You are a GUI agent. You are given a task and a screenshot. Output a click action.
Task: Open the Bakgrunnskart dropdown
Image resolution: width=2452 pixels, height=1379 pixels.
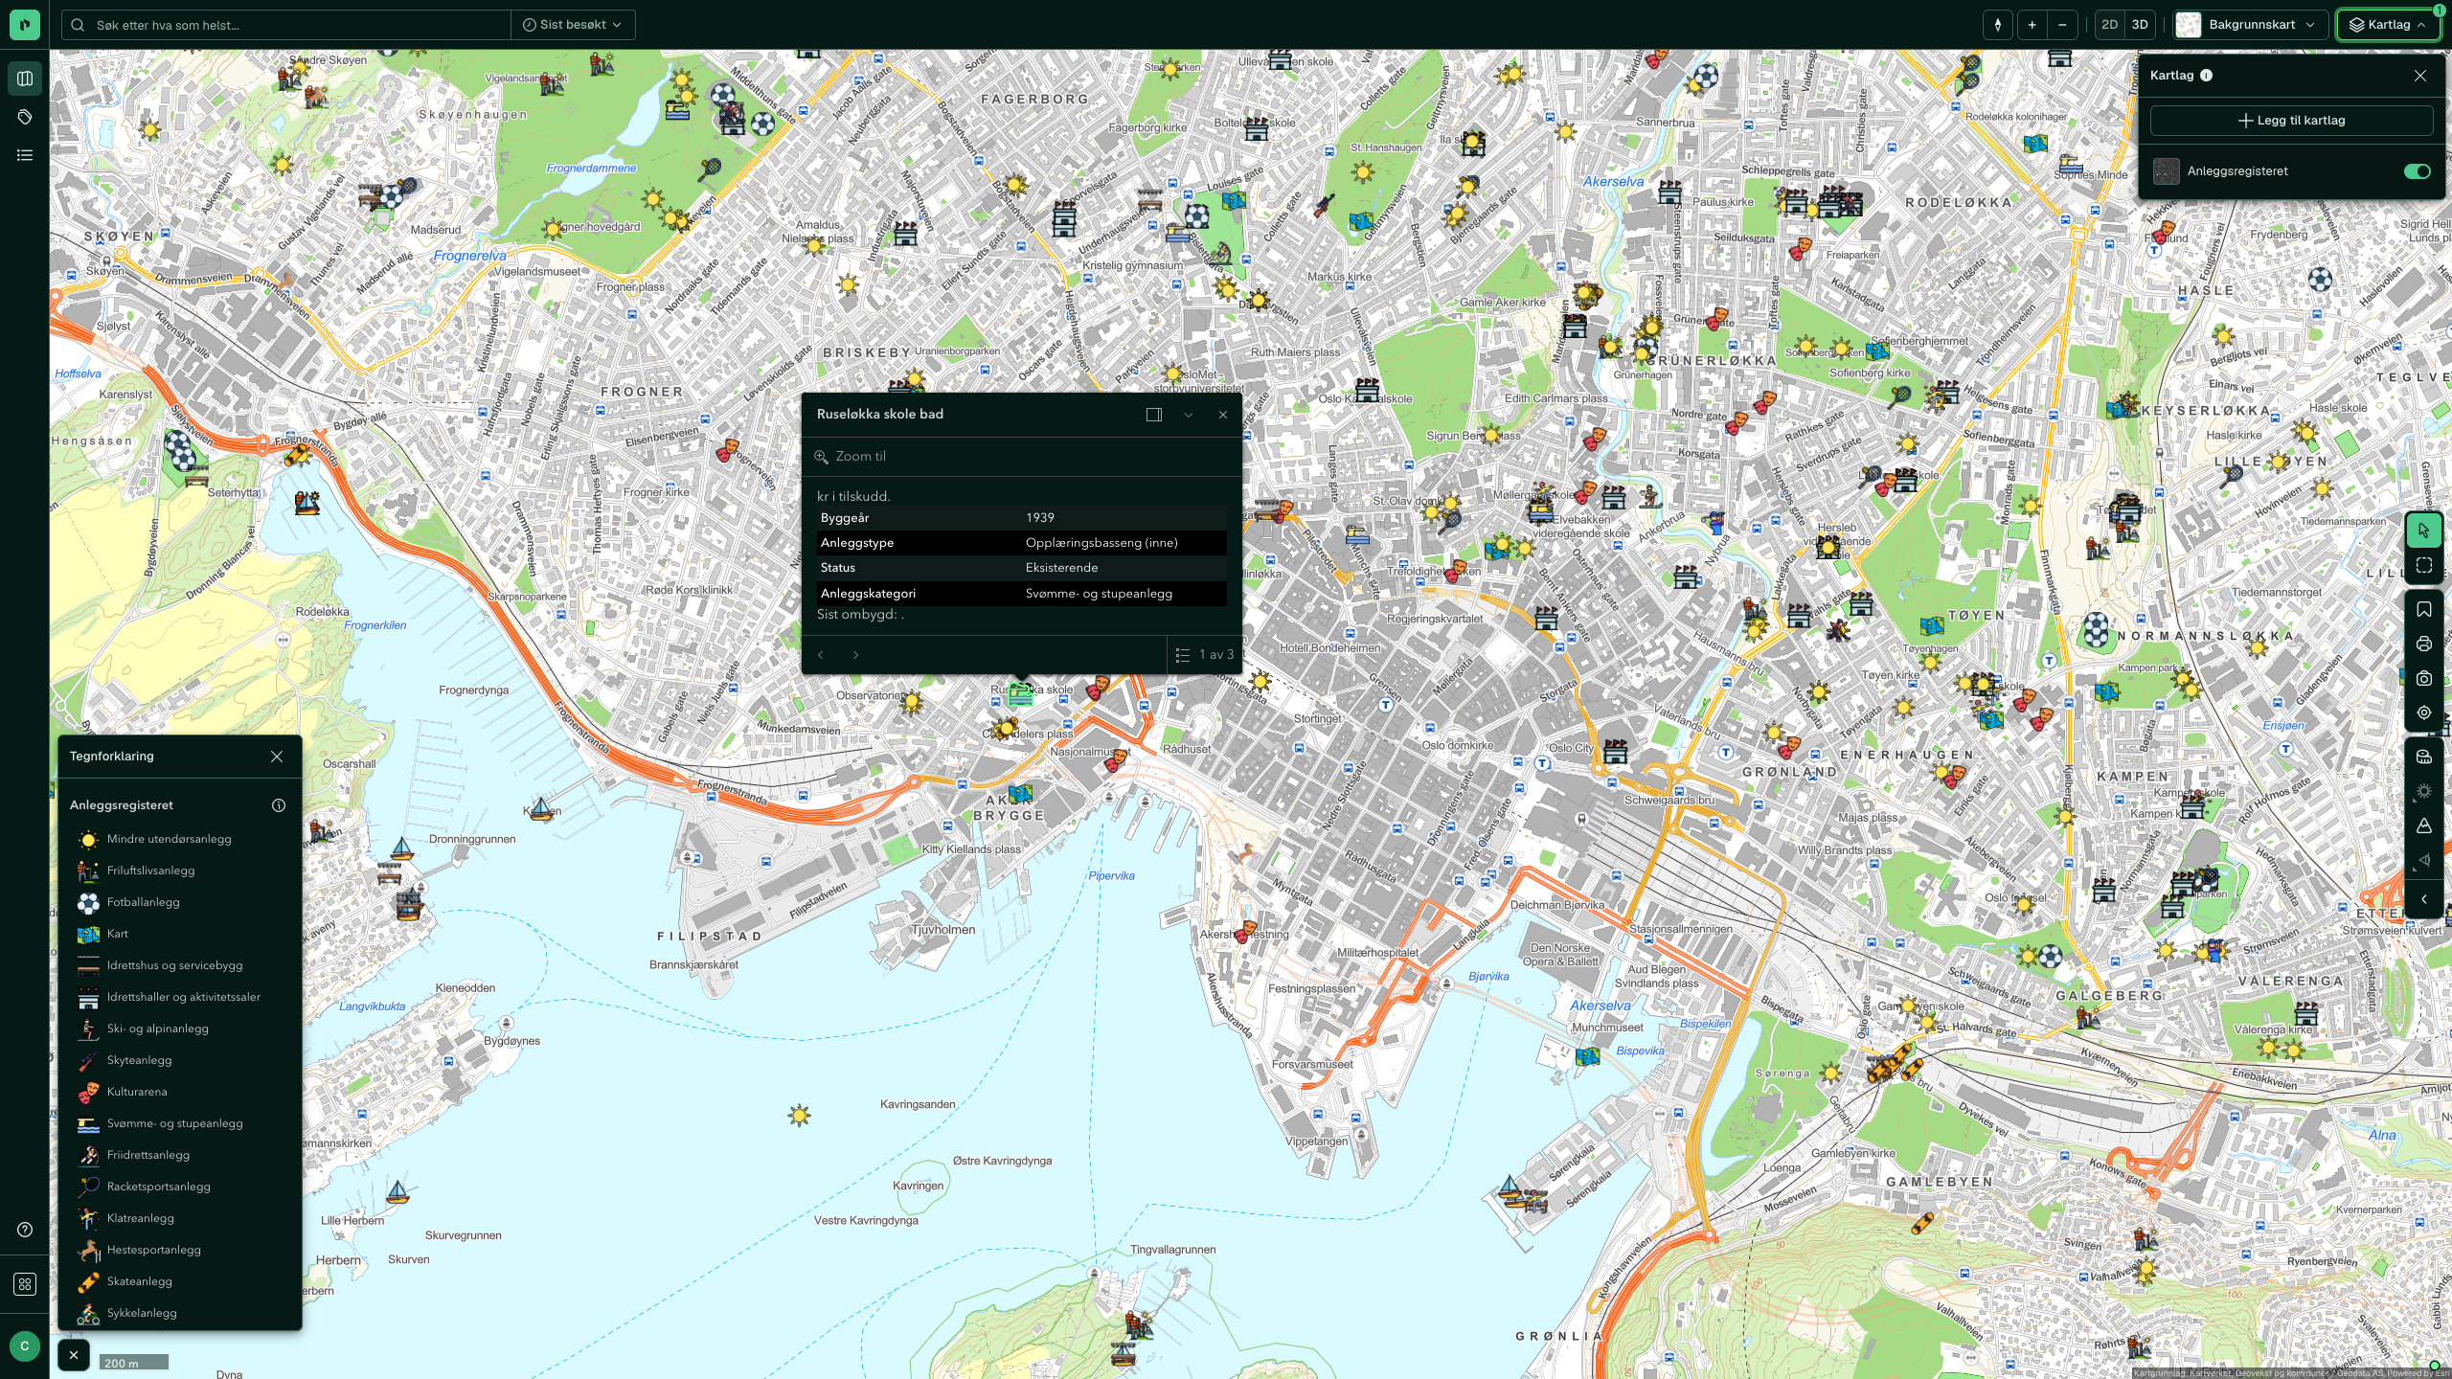click(2251, 25)
